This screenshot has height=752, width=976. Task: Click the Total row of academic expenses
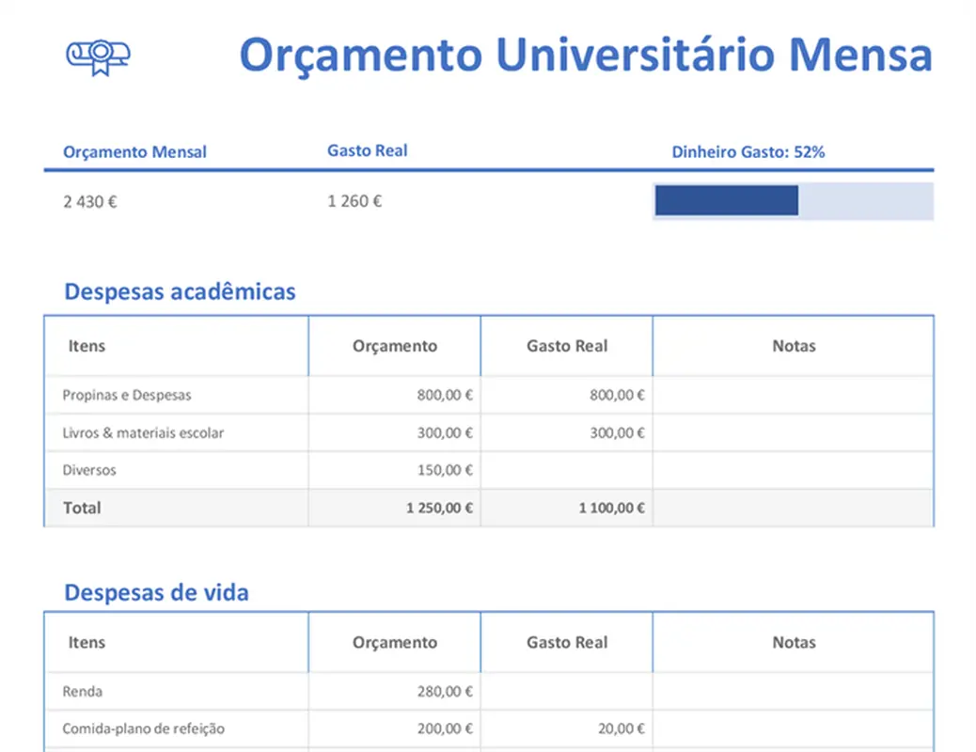82,508
